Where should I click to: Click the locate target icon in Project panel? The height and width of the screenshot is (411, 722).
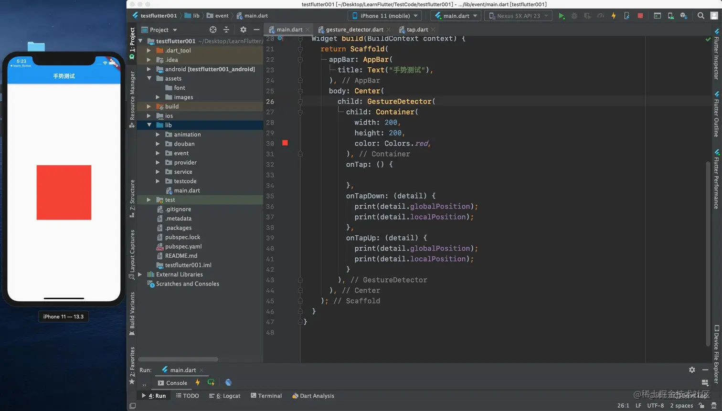click(x=213, y=30)
